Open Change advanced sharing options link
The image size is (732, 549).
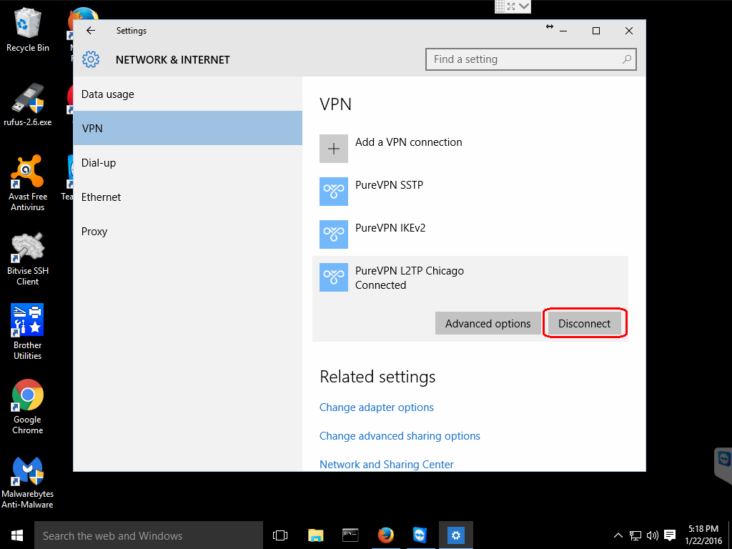[400, 435]
